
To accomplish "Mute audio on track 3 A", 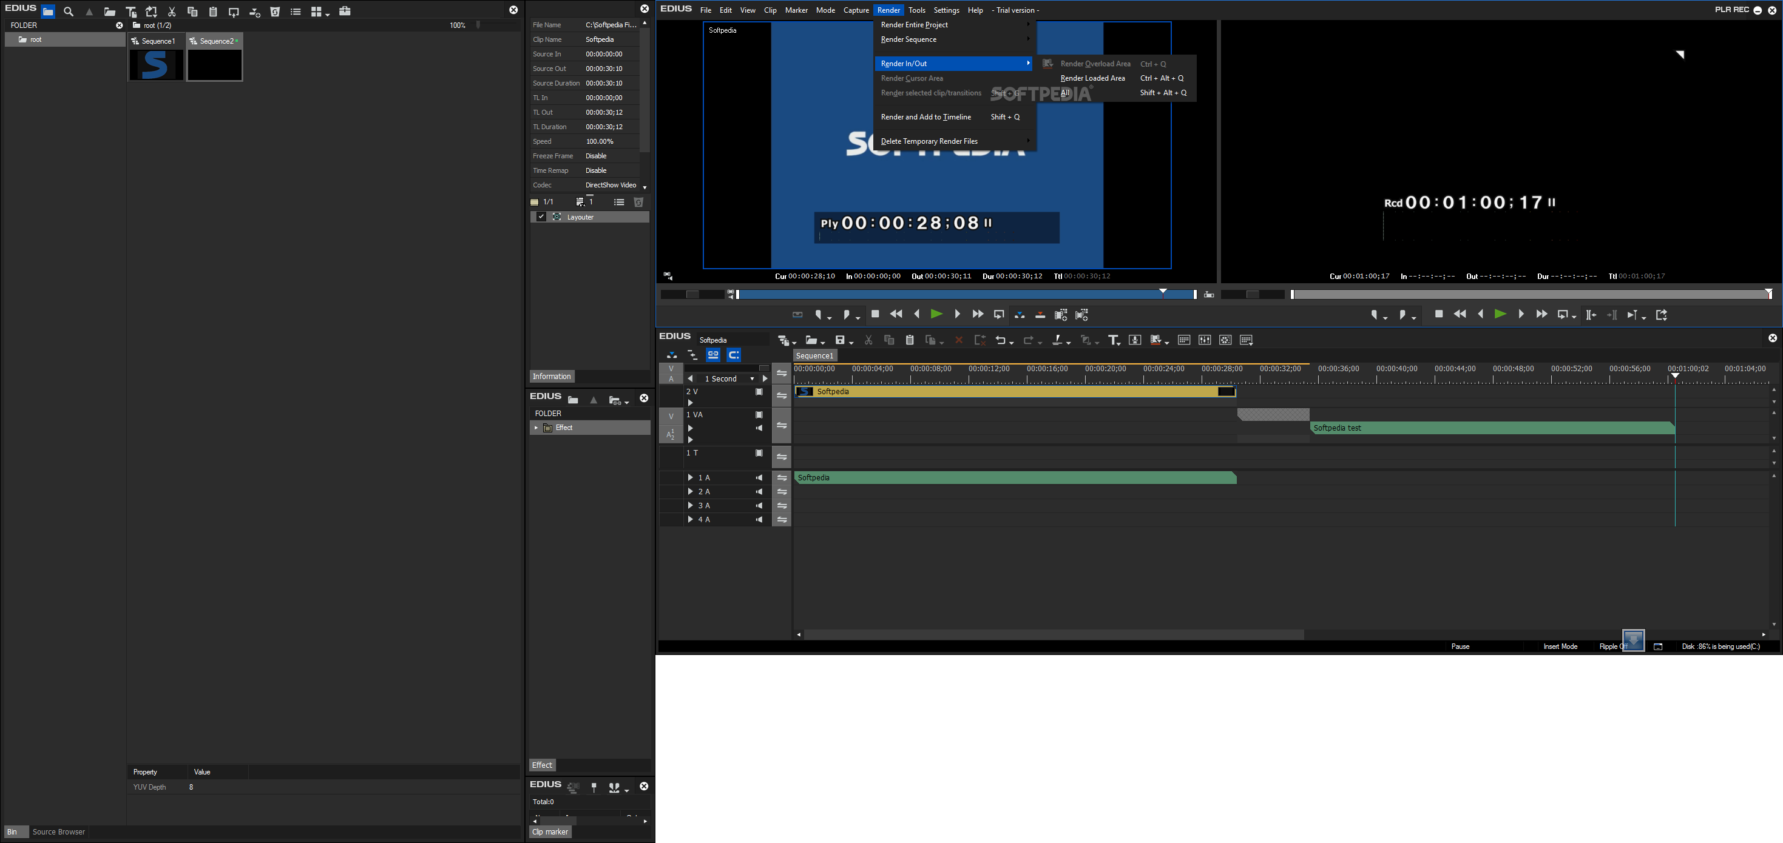I will tap(759, 506).
